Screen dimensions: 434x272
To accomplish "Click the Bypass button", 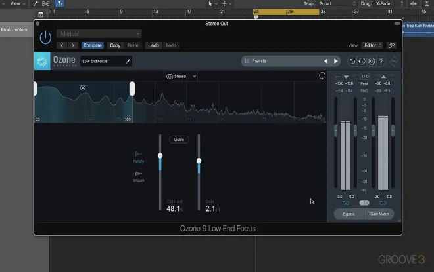I will tap(349, 214).
